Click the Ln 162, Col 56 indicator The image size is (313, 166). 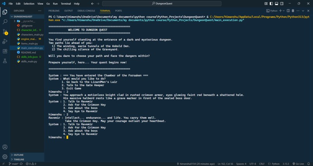tap(225, 164)
